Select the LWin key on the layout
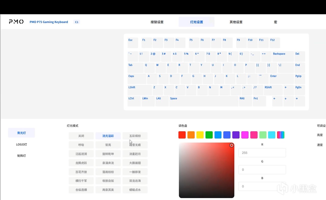Screen dimensions: 326x200 pos(148,101)
